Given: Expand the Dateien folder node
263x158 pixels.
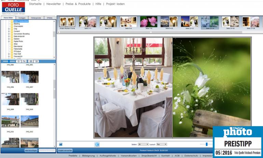Looking at the screenshot, I should (9, 39).
